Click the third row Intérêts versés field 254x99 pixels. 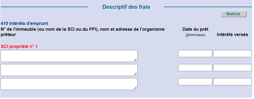click(233, 82)
